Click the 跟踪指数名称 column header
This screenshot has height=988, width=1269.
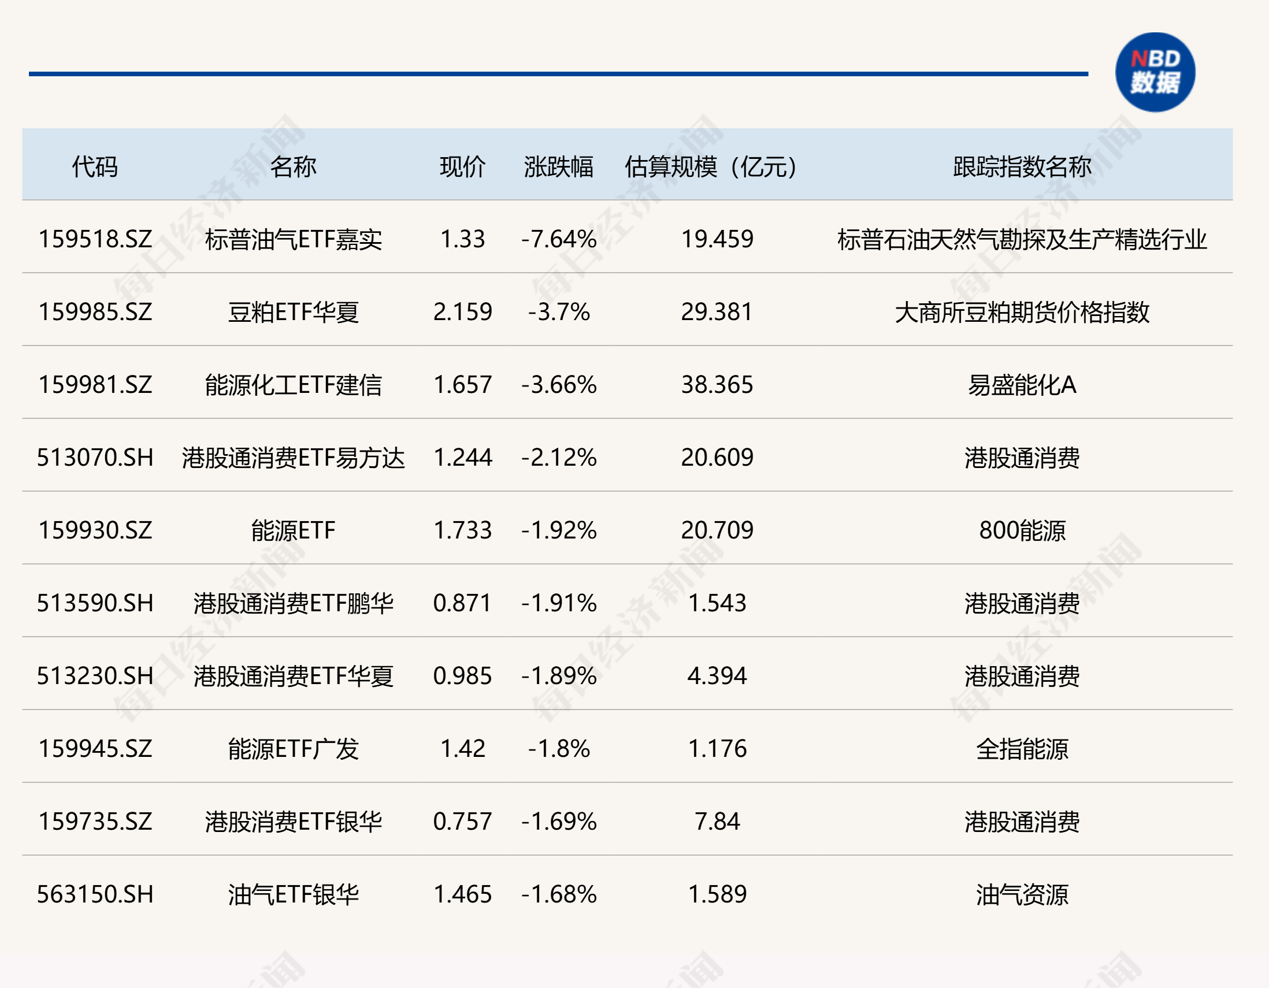(1022, 167)
